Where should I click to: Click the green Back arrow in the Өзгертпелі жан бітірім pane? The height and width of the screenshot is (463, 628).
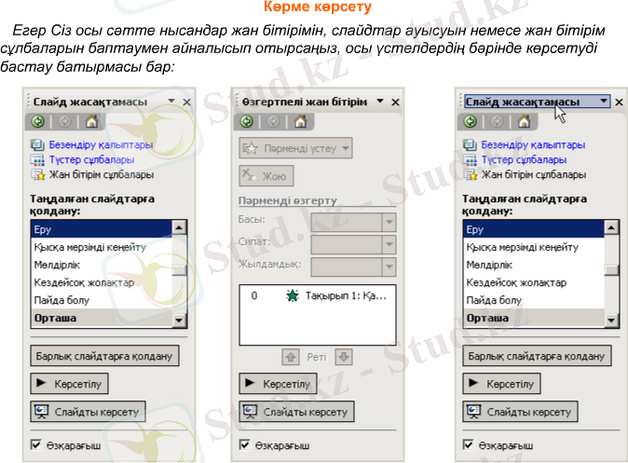tap(246, 121)
